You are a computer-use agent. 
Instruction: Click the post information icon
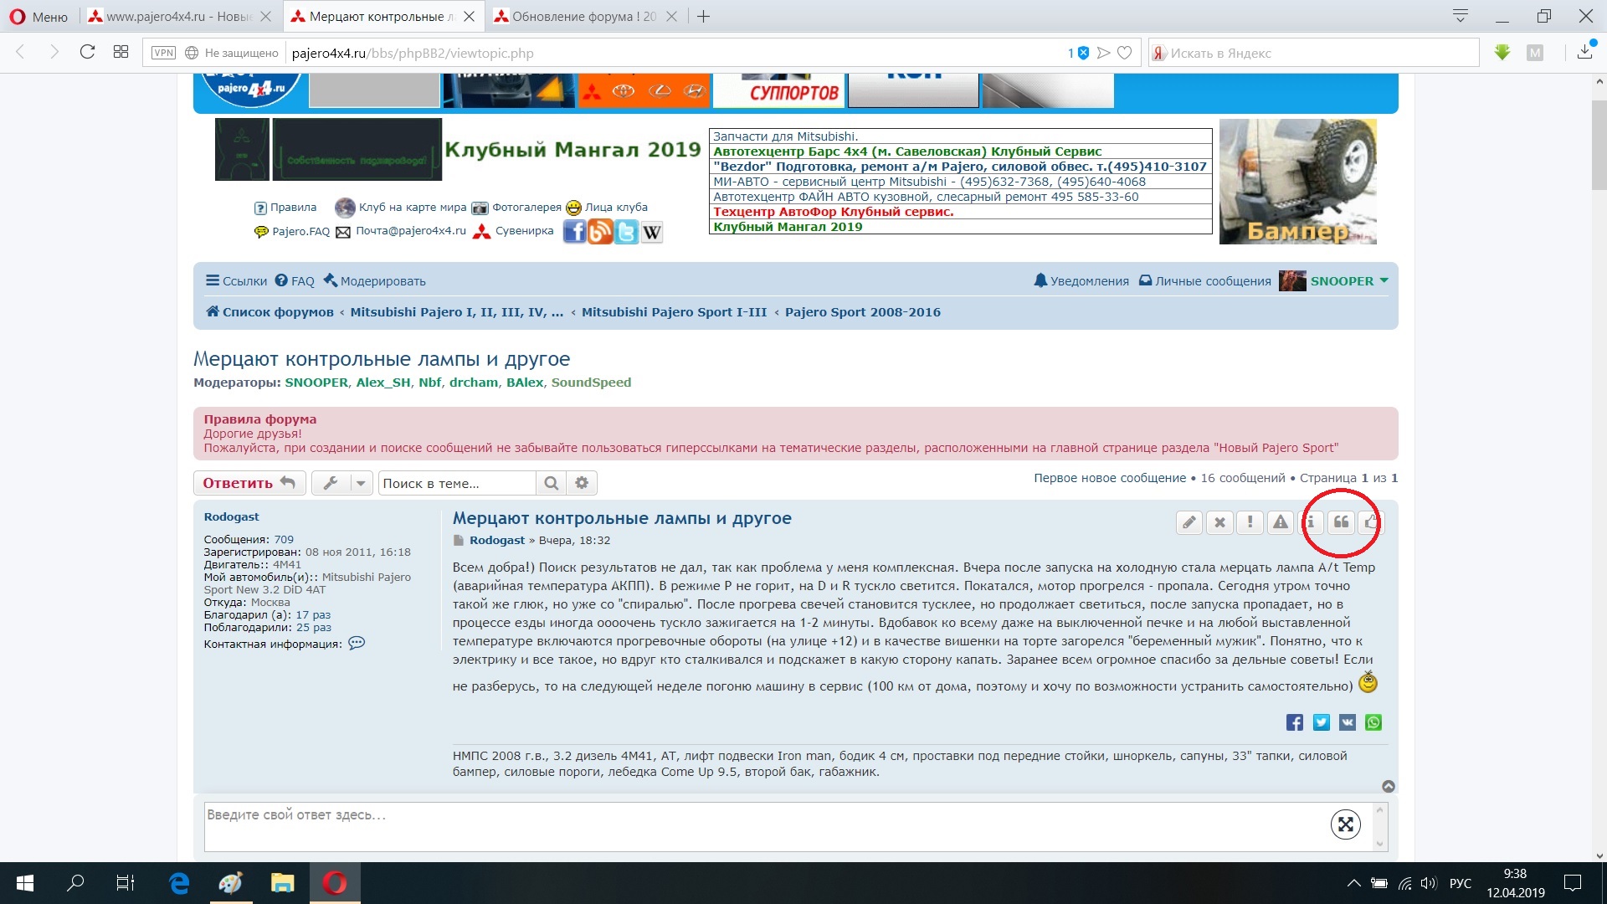tap(1311, 522)
